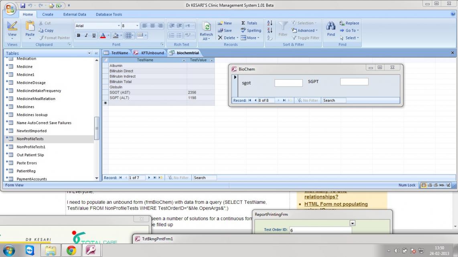Image resolution: width=458 pixels, height=257 pixels.
Task: Collapse the navigation pane shutter
Action: [x=96, y=53]
